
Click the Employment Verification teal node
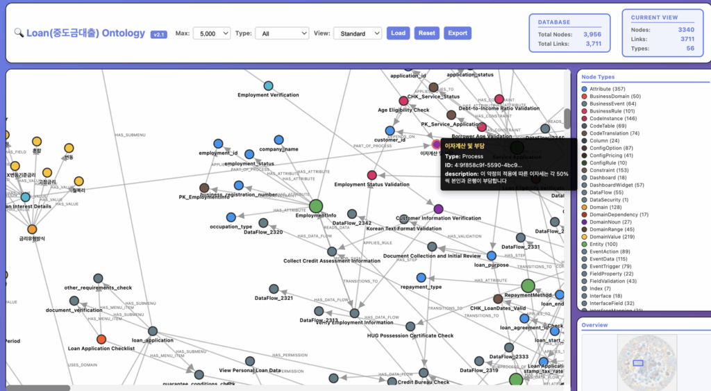coord(268,85)
